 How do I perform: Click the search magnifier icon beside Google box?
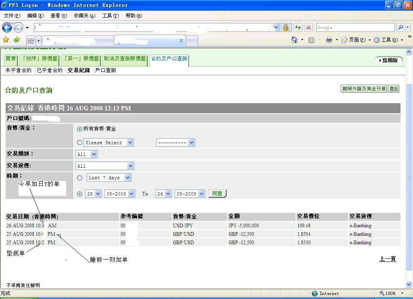click(x=400, y=27)
